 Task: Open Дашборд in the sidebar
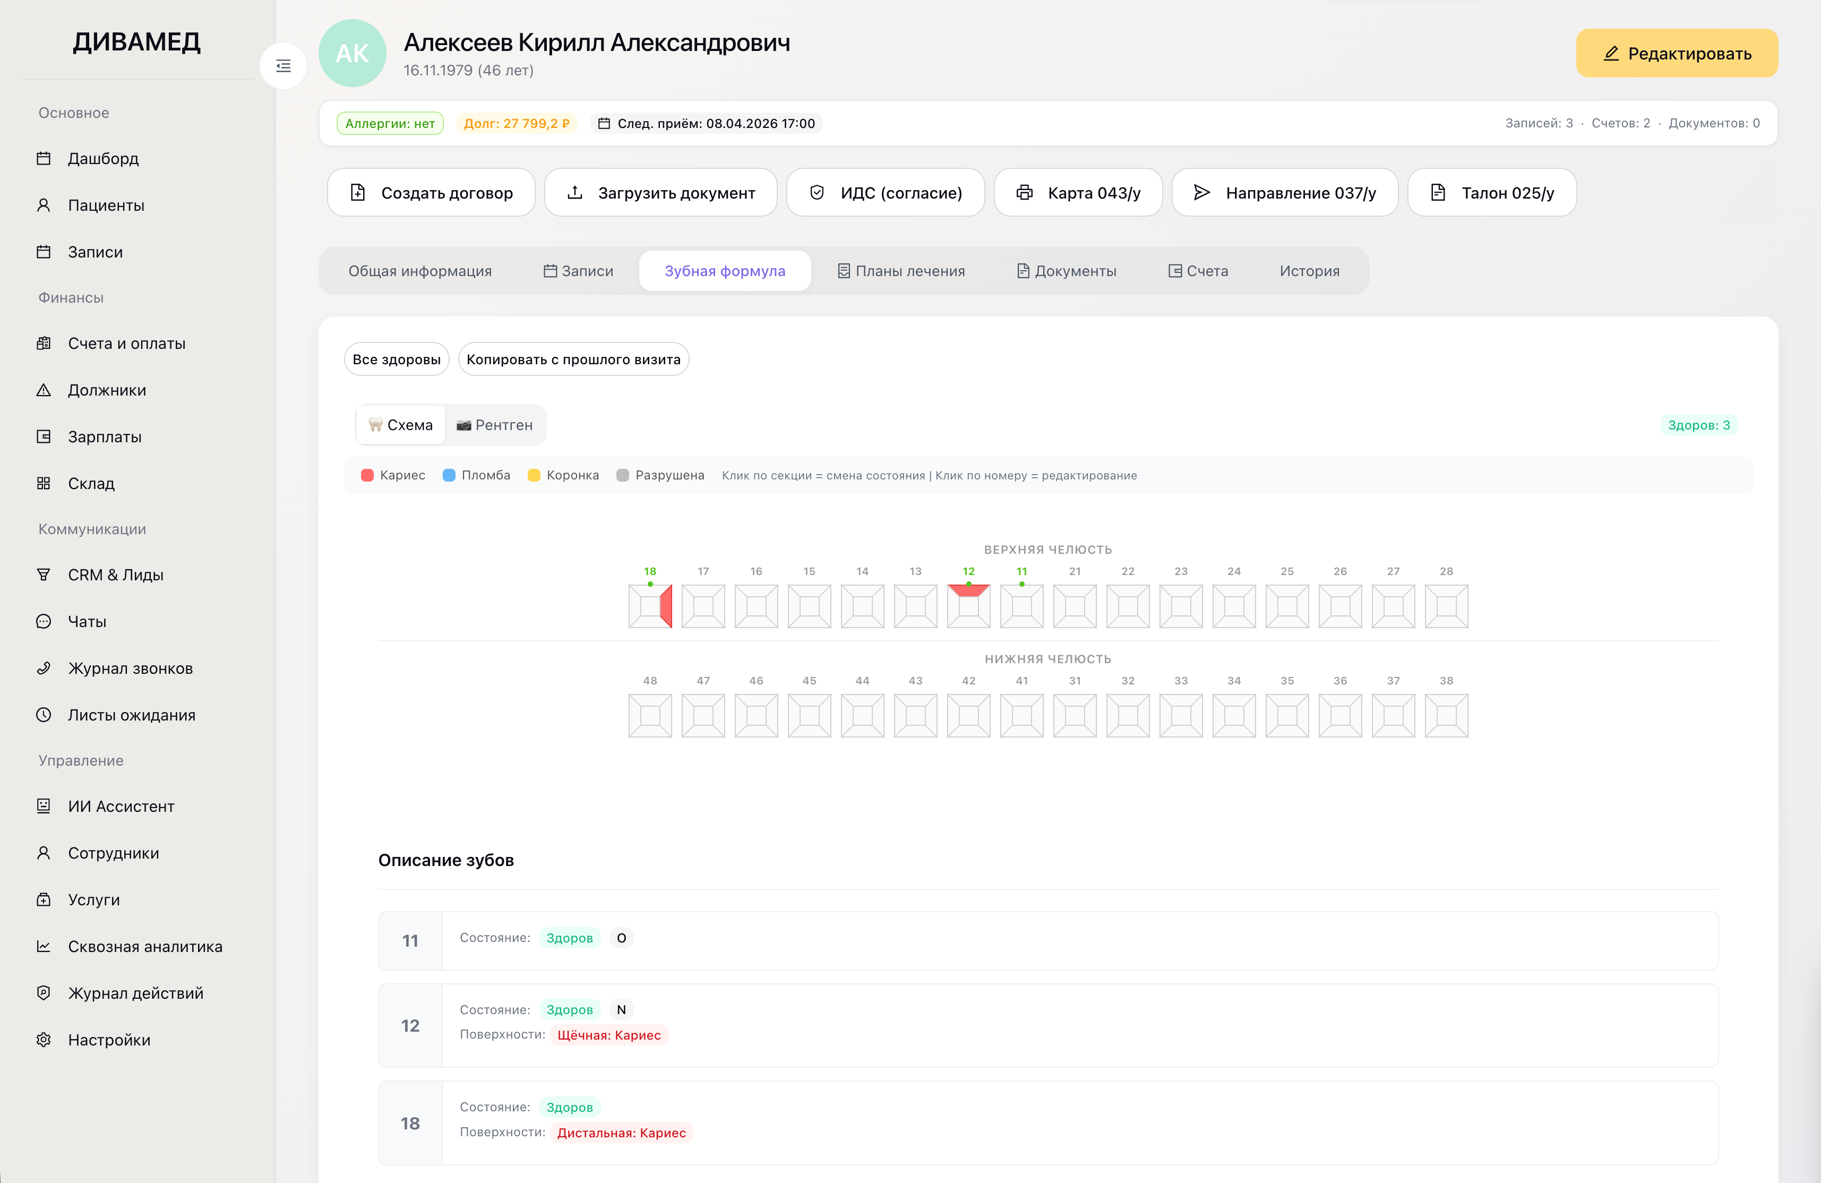(x=102, y=158)
